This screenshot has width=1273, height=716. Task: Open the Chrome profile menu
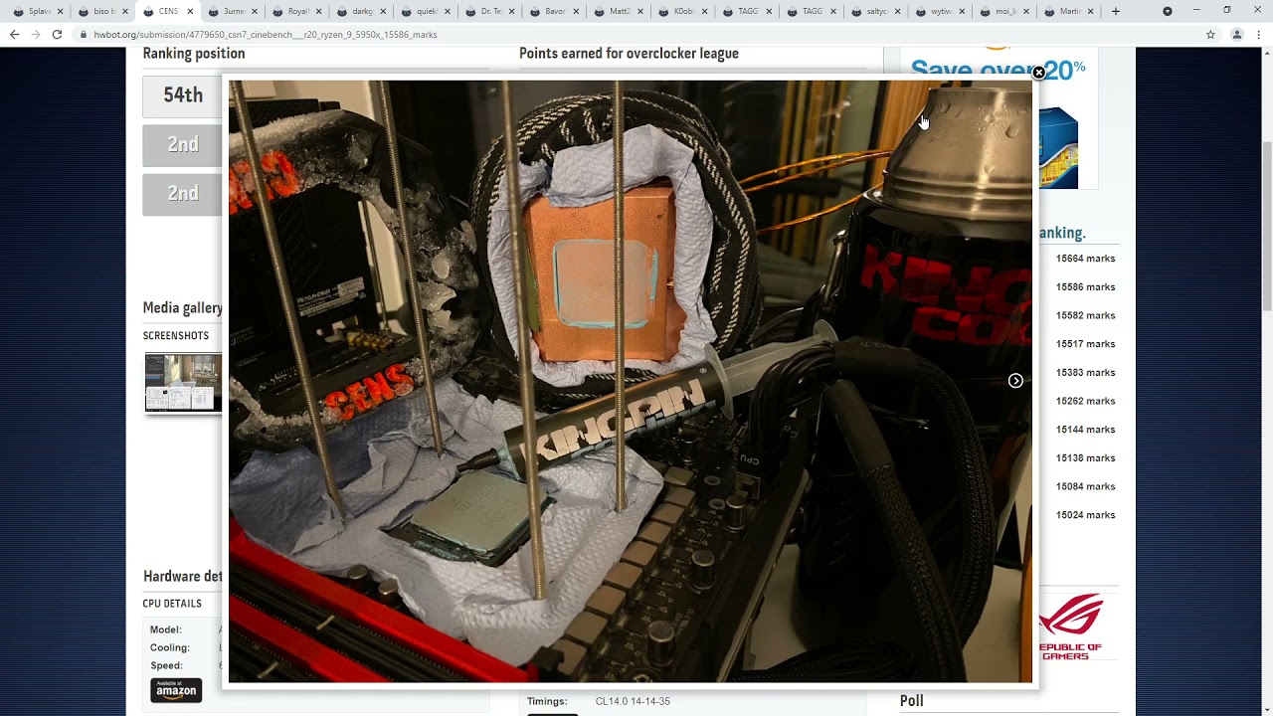coord(1237,34)
